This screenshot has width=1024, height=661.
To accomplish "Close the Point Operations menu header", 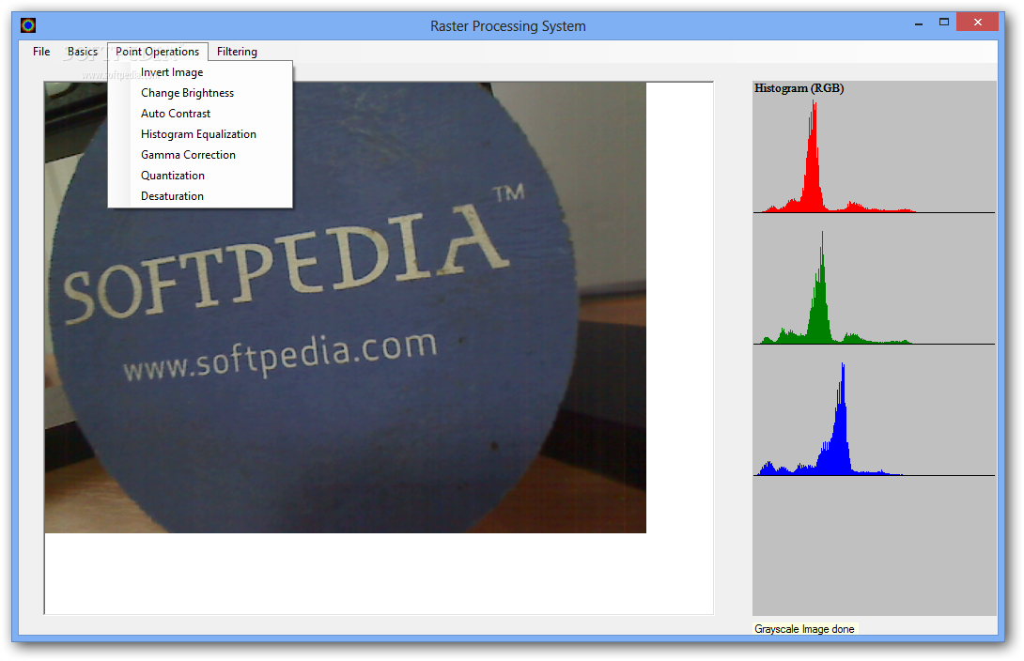I will click(158, 52).
